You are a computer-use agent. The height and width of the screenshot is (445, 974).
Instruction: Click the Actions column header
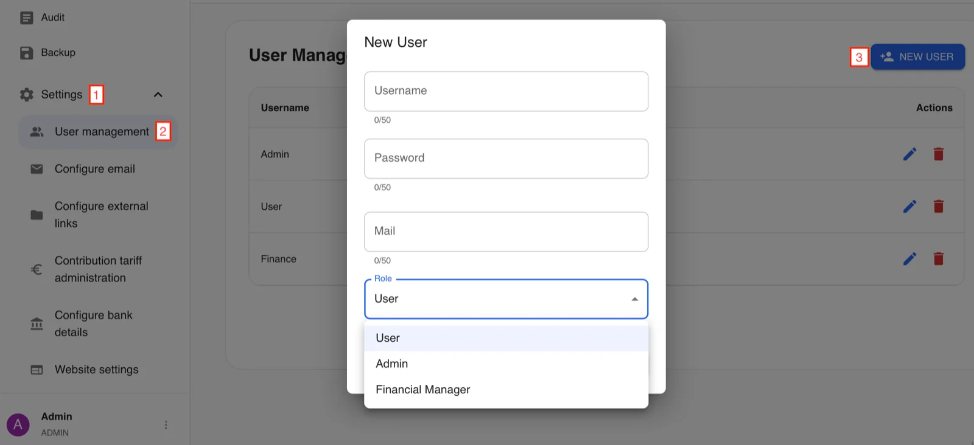coord(934,108)
